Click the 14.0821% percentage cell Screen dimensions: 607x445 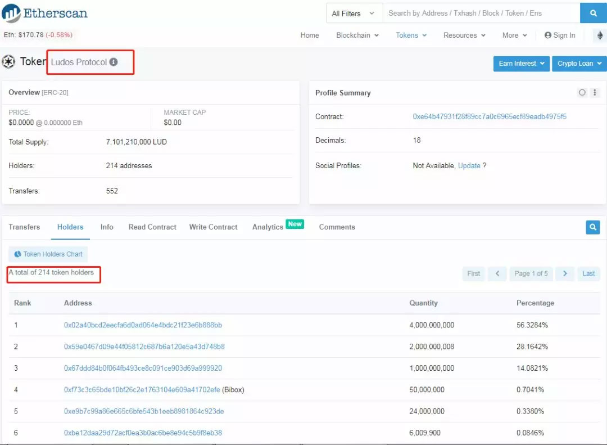click(x=532, y=368)
